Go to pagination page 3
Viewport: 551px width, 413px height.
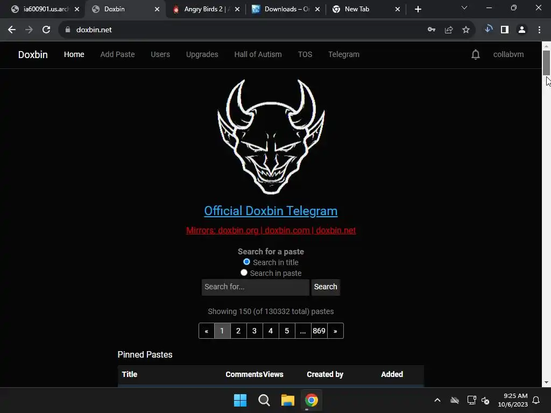click(x=255, y=331)
